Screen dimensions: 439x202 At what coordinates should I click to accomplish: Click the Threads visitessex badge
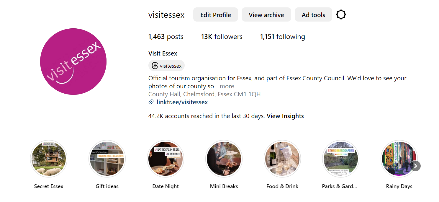coord(167,66)
